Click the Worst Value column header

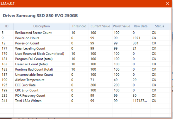pos(122,26)
